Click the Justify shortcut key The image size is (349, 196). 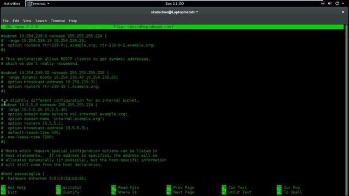(x=58, y=192)
